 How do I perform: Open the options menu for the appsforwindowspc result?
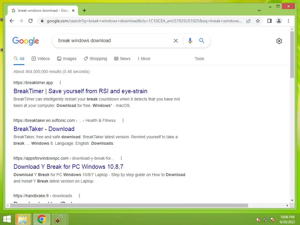click(x=121, y=158)
